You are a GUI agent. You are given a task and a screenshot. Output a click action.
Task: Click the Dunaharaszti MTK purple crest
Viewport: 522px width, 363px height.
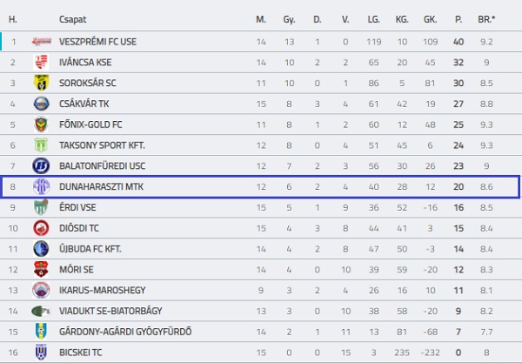pos(40,186)
